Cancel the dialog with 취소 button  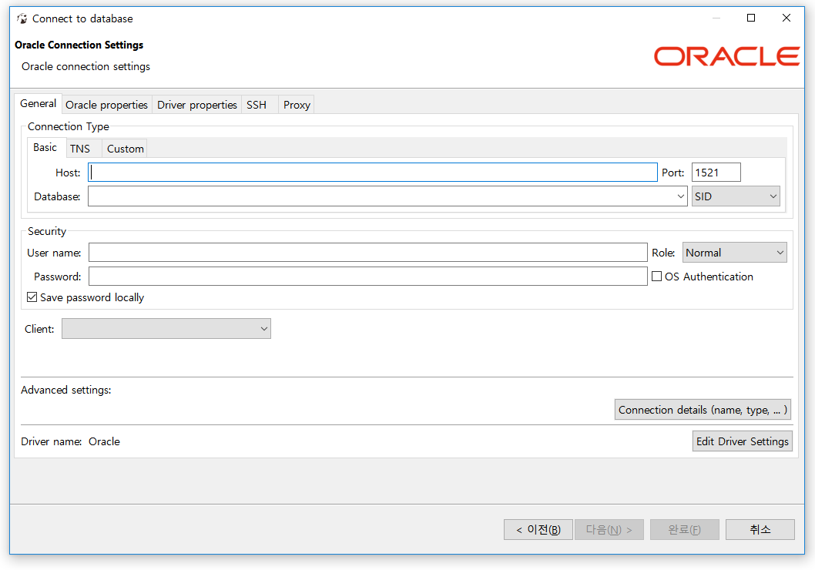click(760, 529)
